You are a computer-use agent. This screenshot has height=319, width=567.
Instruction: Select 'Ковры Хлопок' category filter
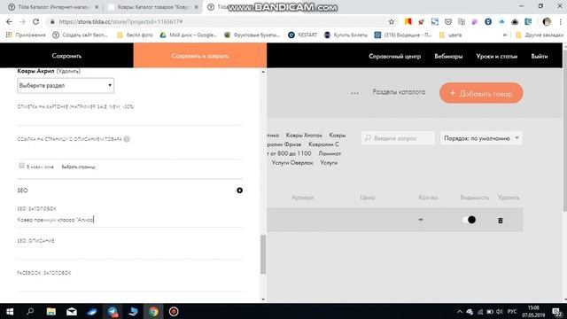(304, 135)
